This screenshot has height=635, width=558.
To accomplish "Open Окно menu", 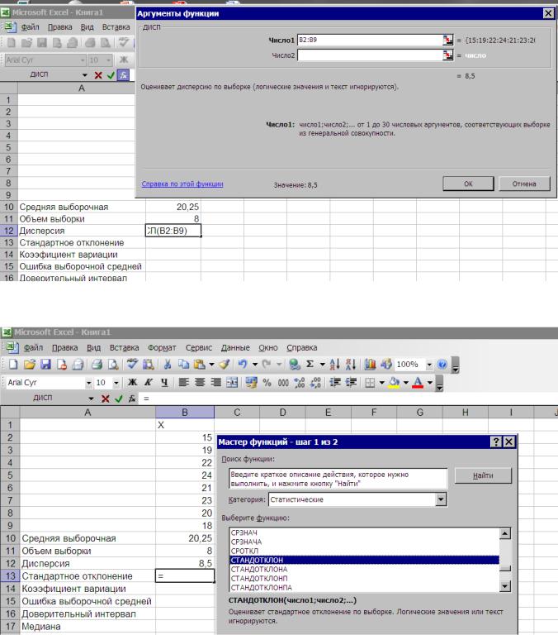I will (268, 347).
